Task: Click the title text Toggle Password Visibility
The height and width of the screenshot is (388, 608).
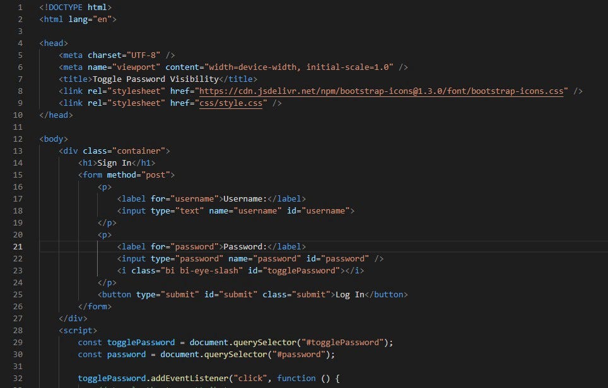Action: click(x=155, y=79)
